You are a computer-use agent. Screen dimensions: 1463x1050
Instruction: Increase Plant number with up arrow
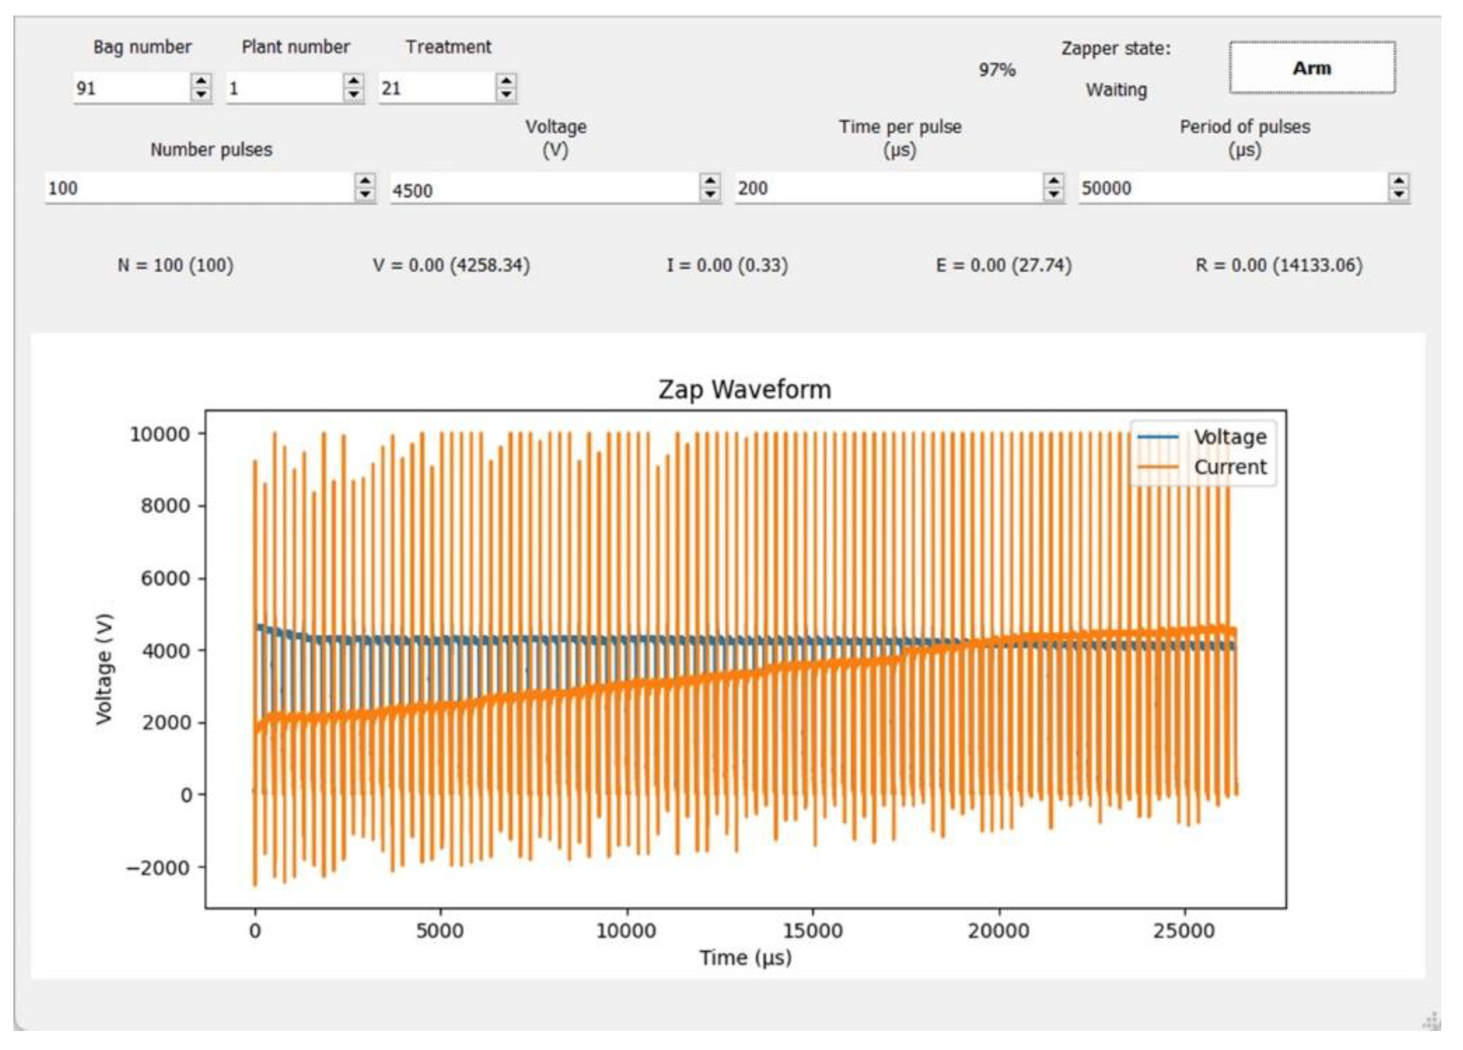(x=353, y=81)
